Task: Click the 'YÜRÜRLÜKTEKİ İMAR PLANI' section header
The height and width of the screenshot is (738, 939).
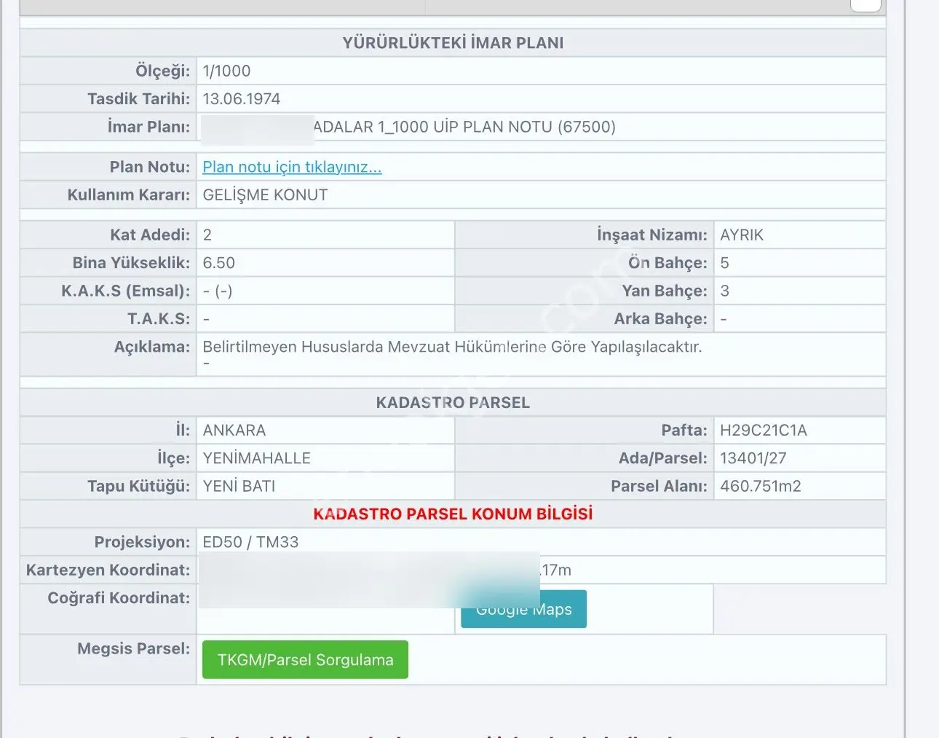Action: pos(453,42)
